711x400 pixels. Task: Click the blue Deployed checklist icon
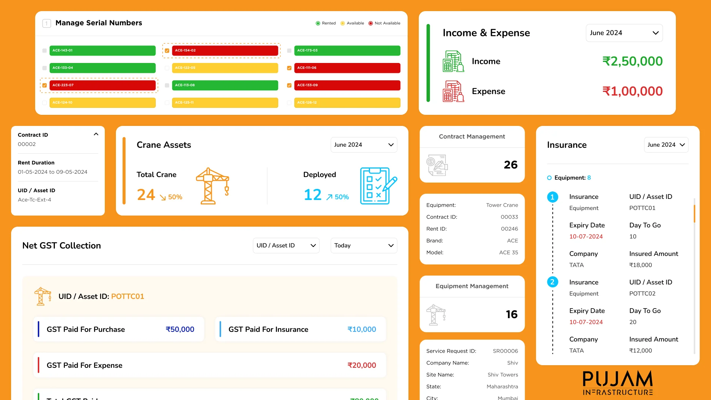tap(378, 186)
